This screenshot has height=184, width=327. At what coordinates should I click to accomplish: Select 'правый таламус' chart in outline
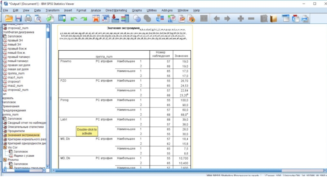(x=19, y=57)
